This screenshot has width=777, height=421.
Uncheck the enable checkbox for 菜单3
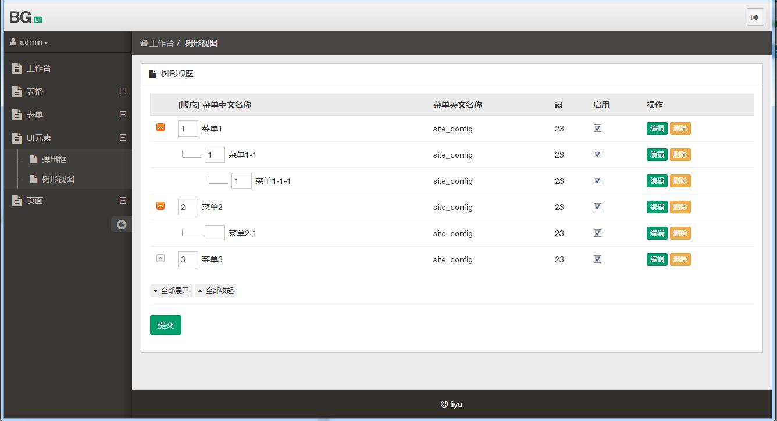pos(597,259)
